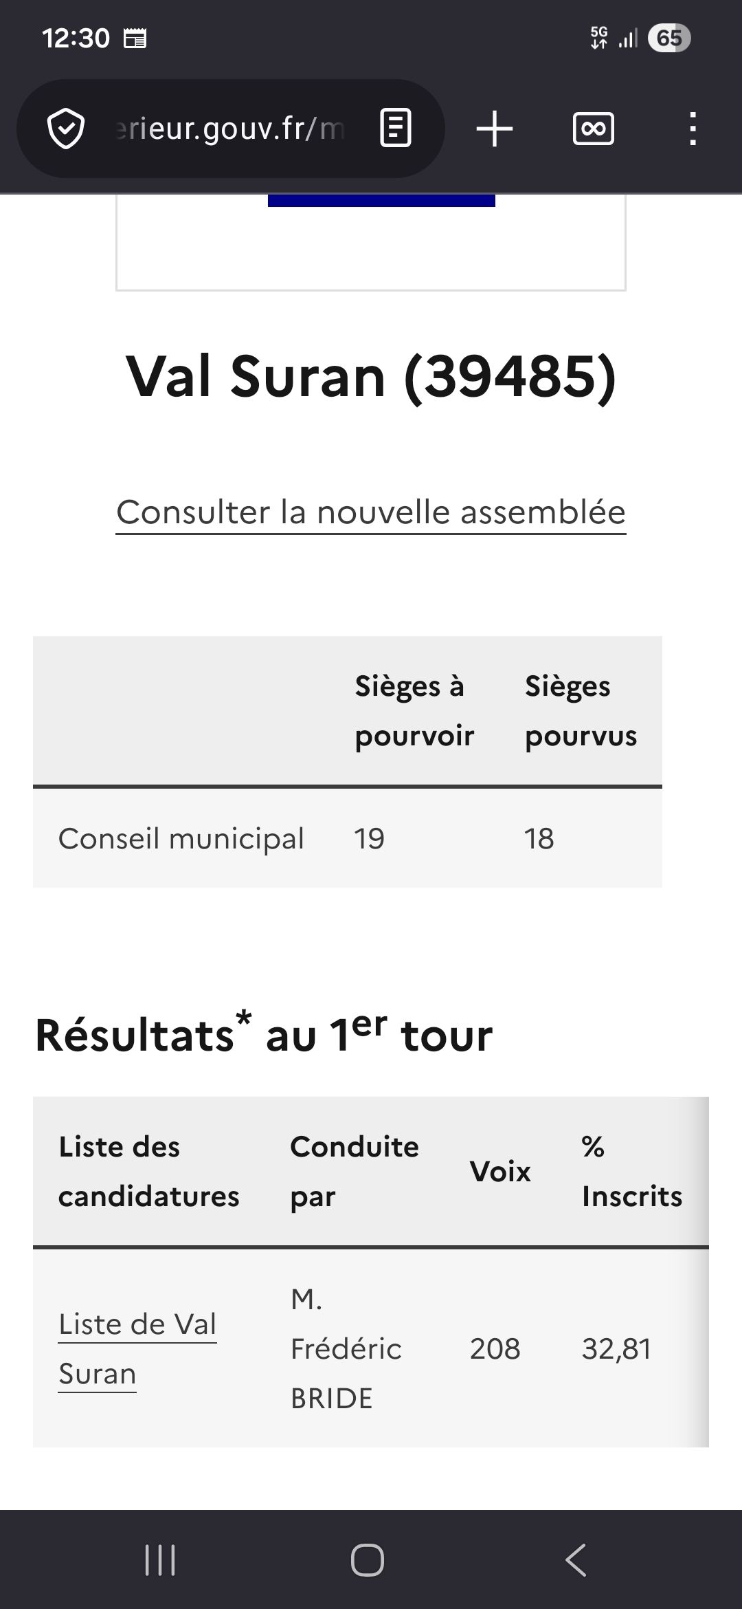The height and width of the screenshot is (1609, 742).
Task: Tap the Android recent apps button
Action: [160, 1559]
